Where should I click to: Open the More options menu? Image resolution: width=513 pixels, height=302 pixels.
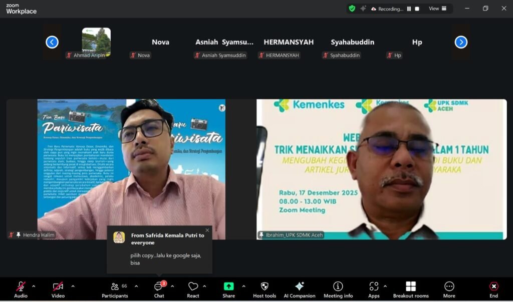(x=449, y=289)
